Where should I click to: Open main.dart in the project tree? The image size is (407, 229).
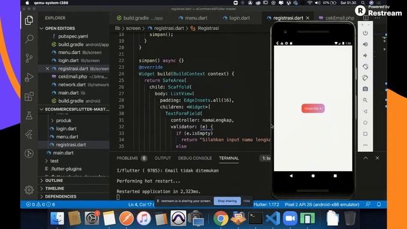(x=63, y=153)
